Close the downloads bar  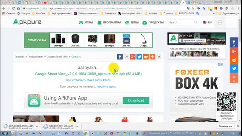coord(238,126)
